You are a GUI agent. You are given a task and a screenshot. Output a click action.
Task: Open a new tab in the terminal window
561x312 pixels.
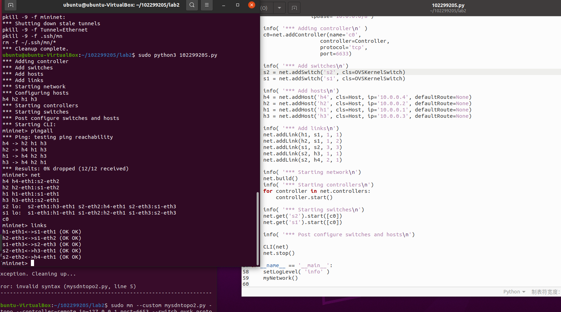[11, 5]
